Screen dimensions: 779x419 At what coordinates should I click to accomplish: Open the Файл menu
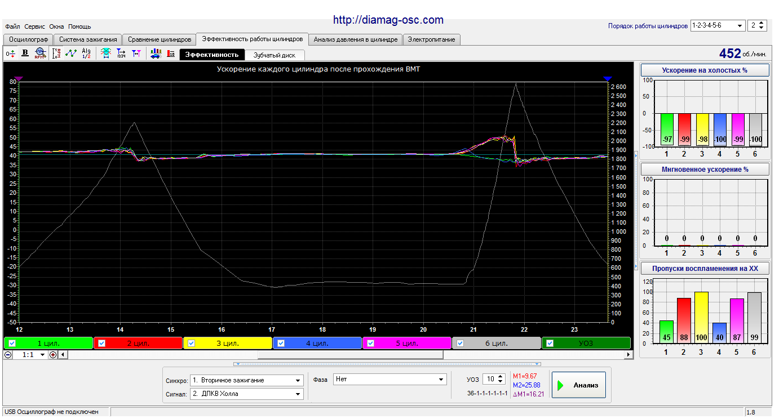tap(12, 26)
